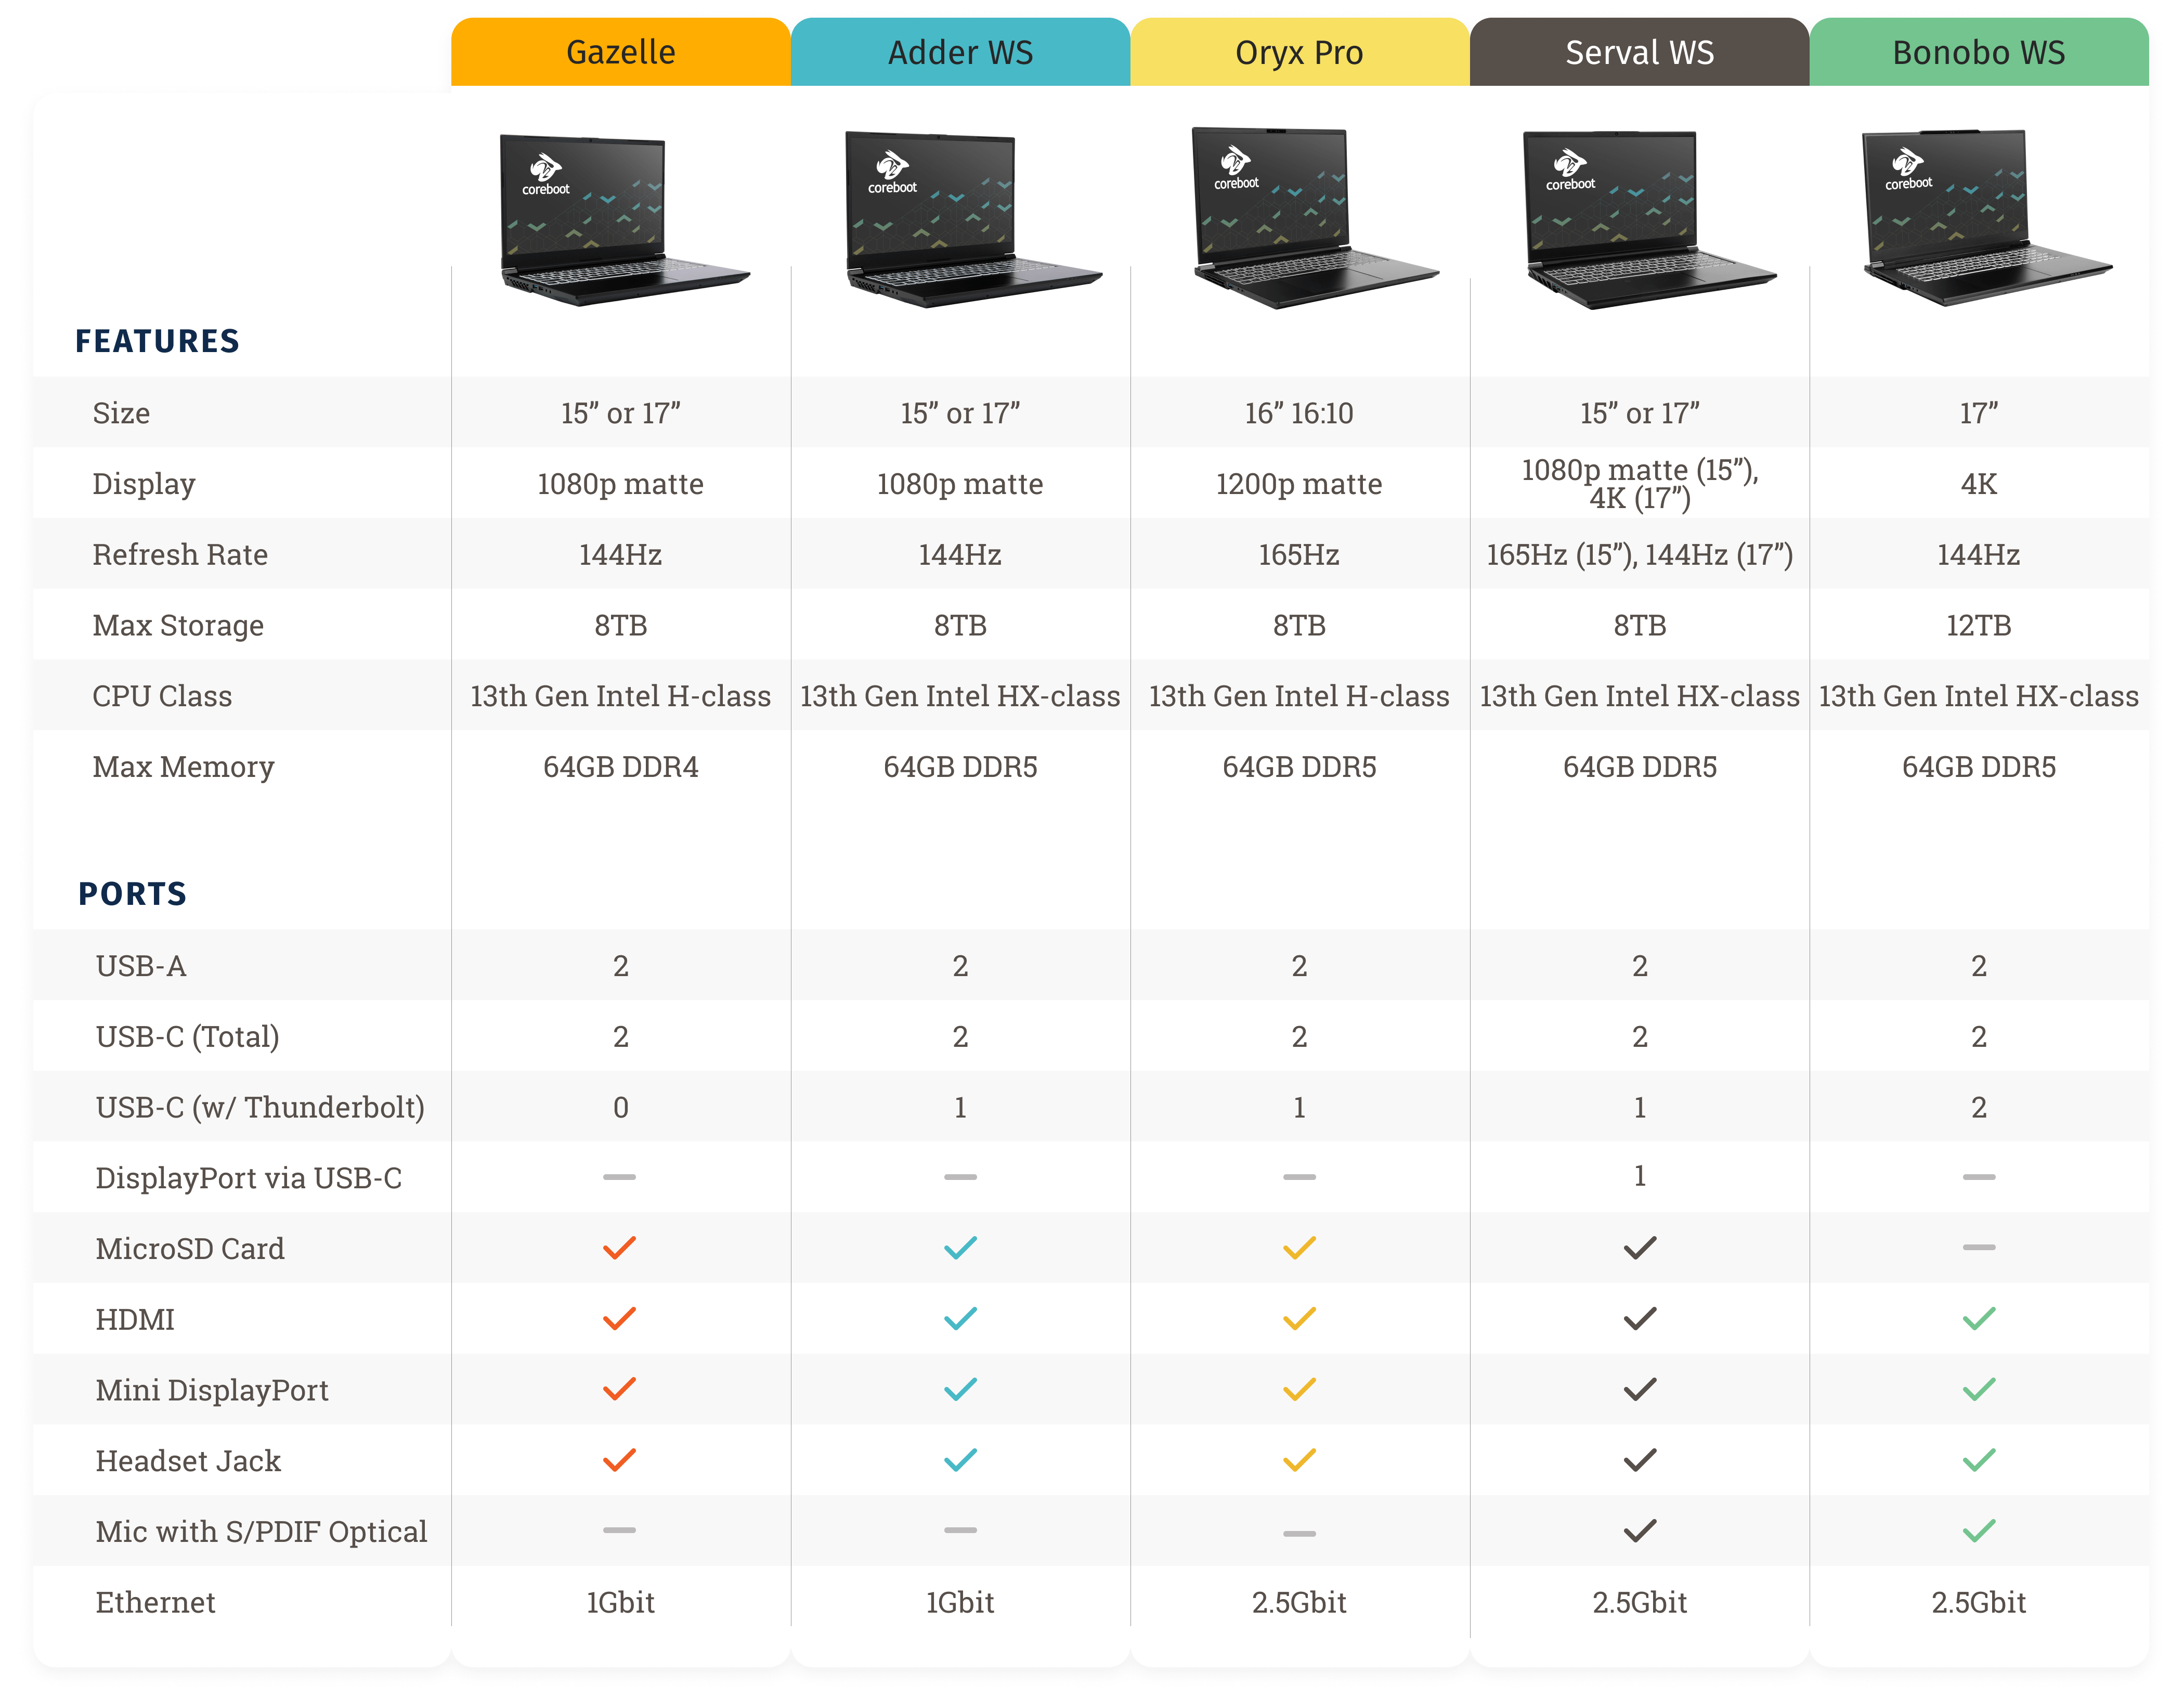
Task: Click the S/PDIF Optical checkmark for Bonobo WS
Action: (x=1978, y=1530)
